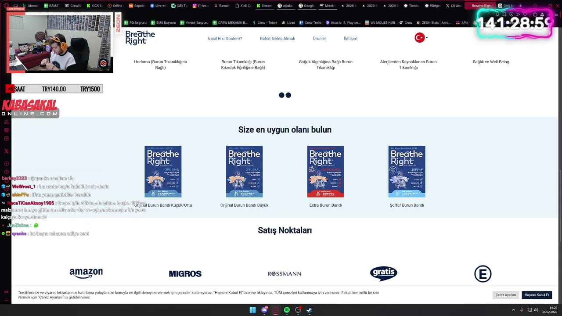Click Çerez Ayarları button
The height and width of the screenshot is (316, 562).
click(506, 295)
